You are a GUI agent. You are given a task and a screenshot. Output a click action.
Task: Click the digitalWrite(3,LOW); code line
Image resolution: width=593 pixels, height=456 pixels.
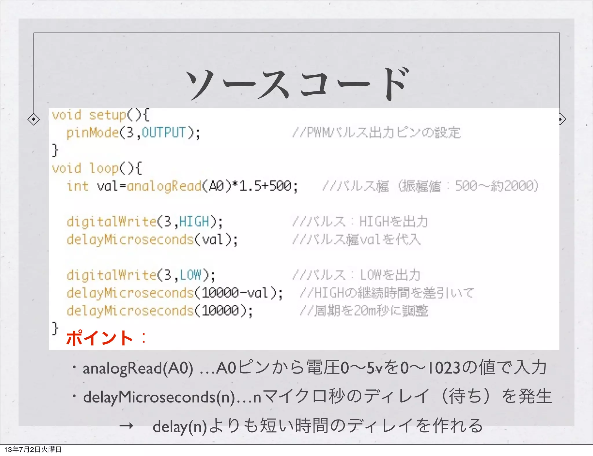[141, 275]
